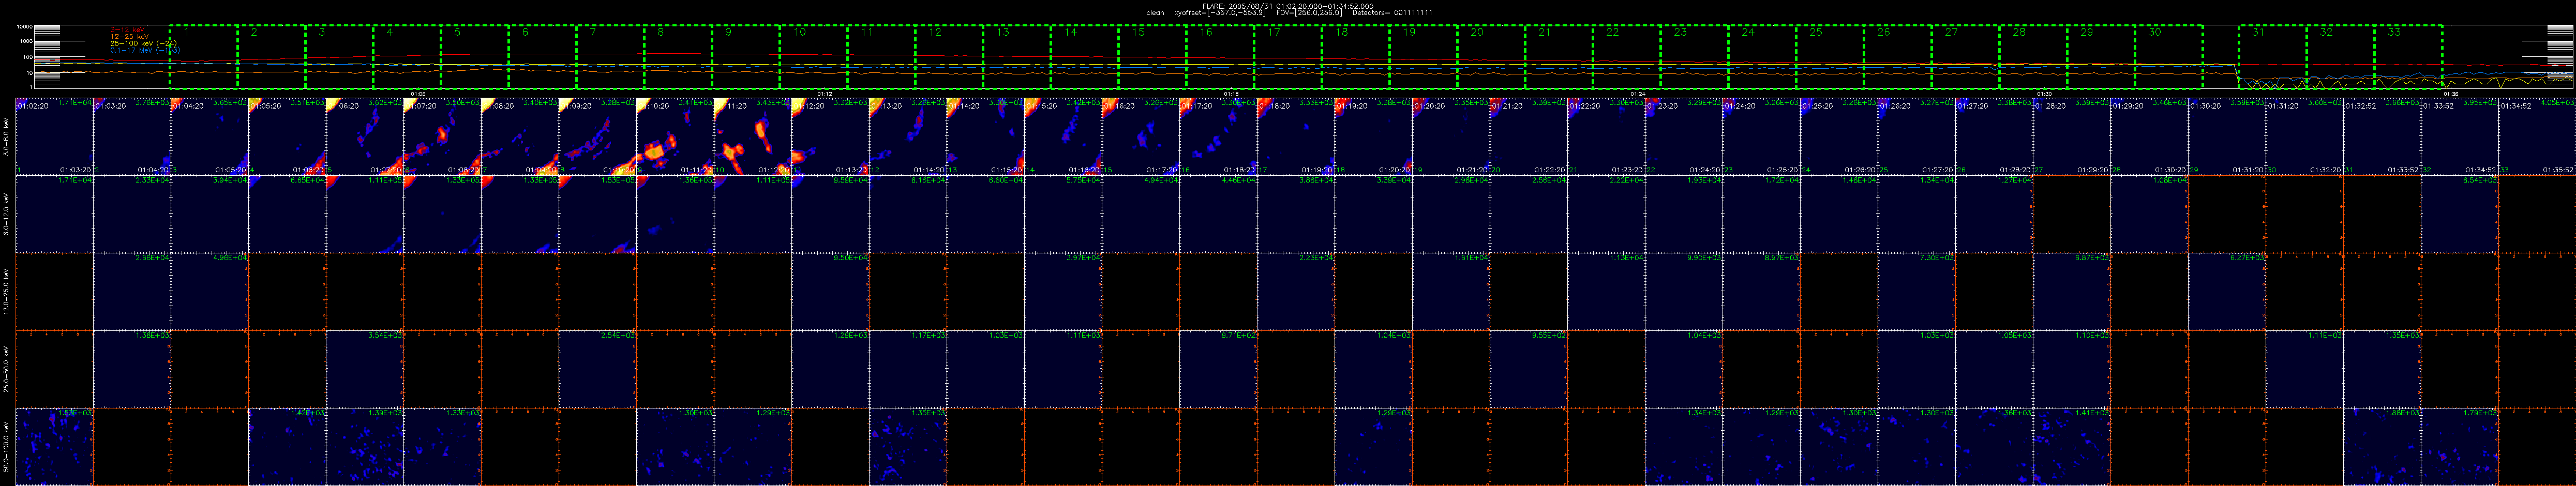Click the 01:30 tick on time axis
Viewport: 2576px width, 486px height.
click(x=2045, y=93)
